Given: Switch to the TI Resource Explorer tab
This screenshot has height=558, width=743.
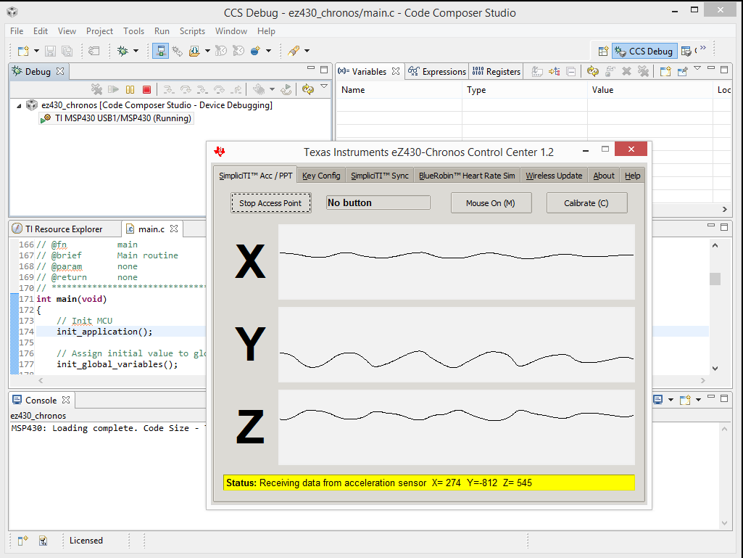Looking at the screenshot, I should (x=64, y=229).
